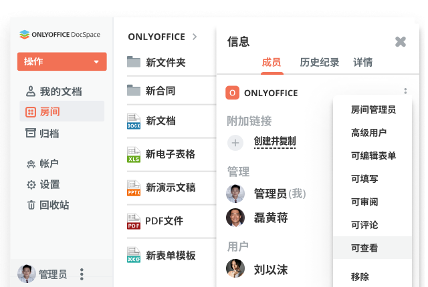
Task: Open the PDF文件 file name
Action: click(164, 221)
